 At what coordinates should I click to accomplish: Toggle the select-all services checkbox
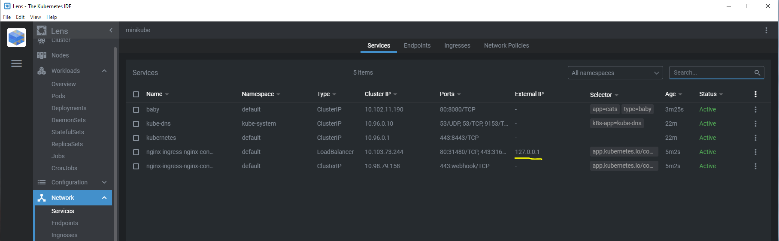coord(136,94)
